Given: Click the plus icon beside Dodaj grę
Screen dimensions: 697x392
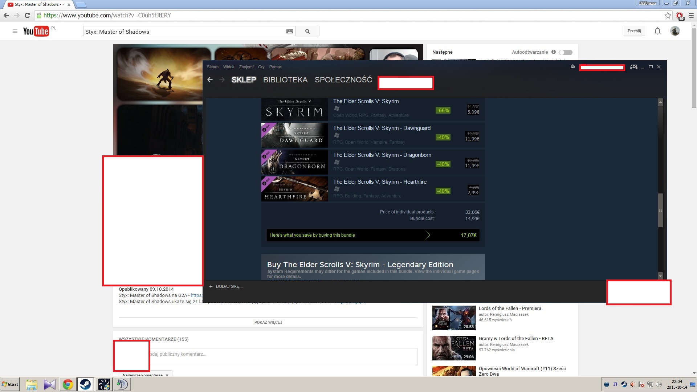Looking at the screenshot, I should coord(211,286).
